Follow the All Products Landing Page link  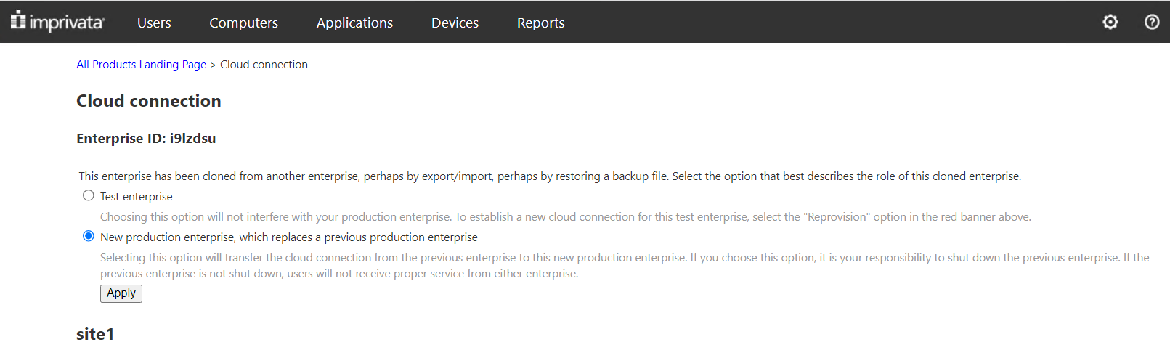point(141,64)
